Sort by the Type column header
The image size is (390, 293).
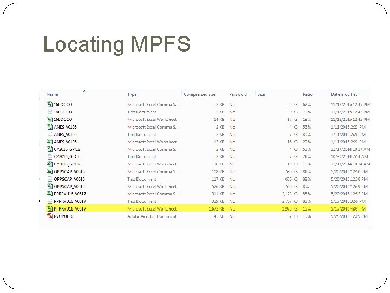pos(132,94)
